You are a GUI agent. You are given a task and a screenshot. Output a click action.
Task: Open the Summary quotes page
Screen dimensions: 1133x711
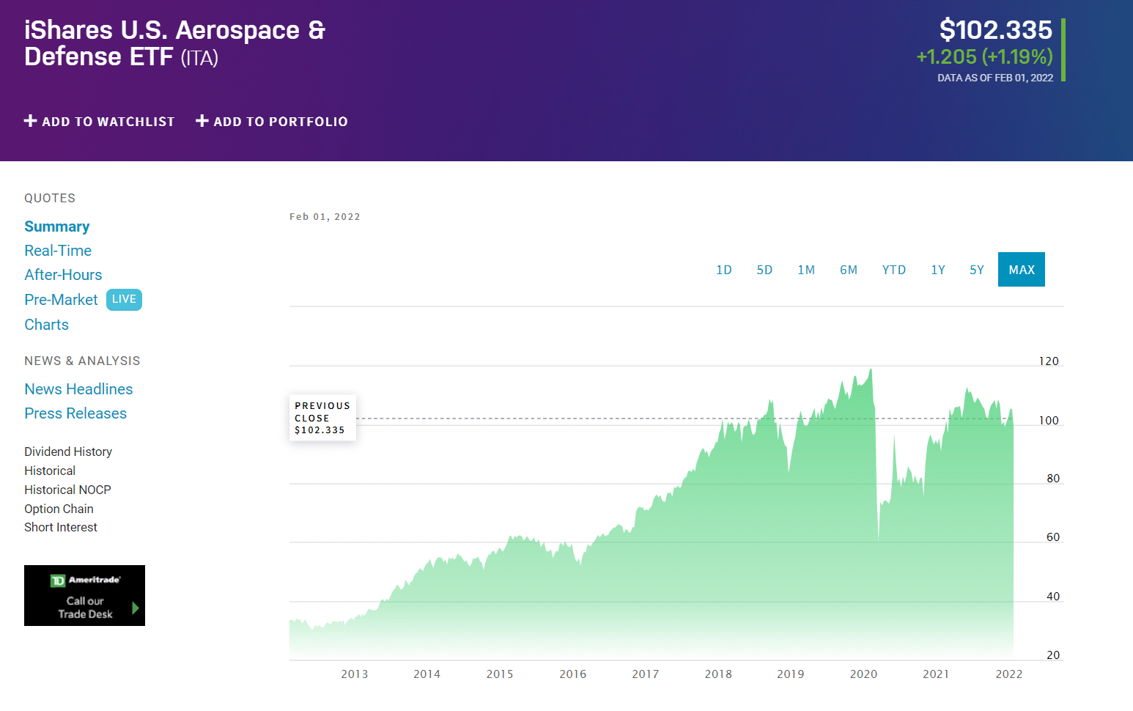tap(56, 226)
